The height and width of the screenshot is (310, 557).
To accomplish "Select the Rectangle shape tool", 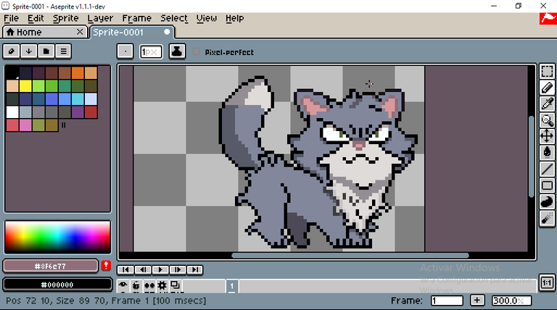I will 547,185.
